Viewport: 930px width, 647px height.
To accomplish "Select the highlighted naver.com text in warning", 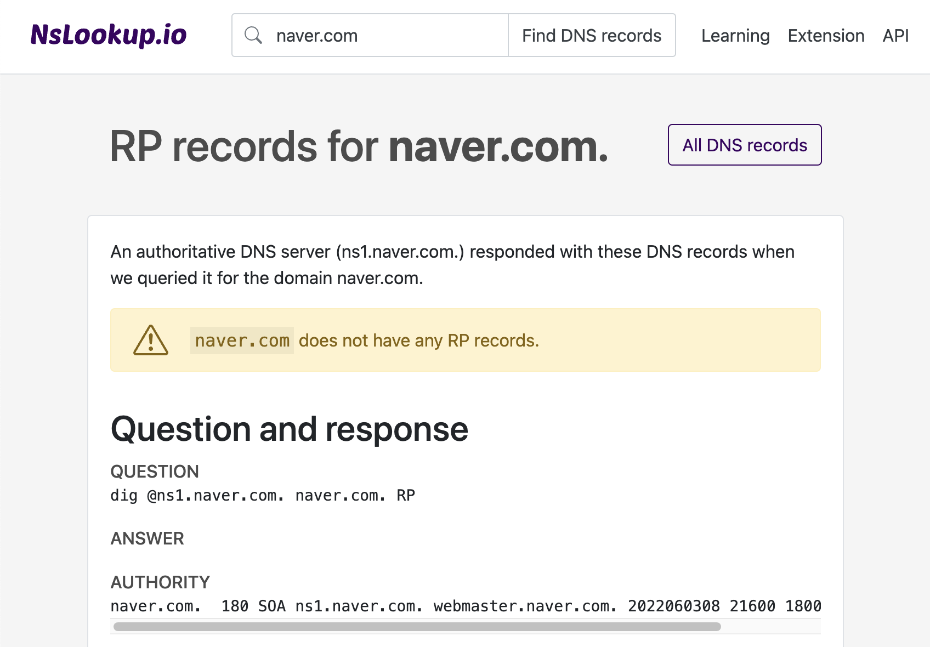I will pyautogui.click(x=242, y=340).
